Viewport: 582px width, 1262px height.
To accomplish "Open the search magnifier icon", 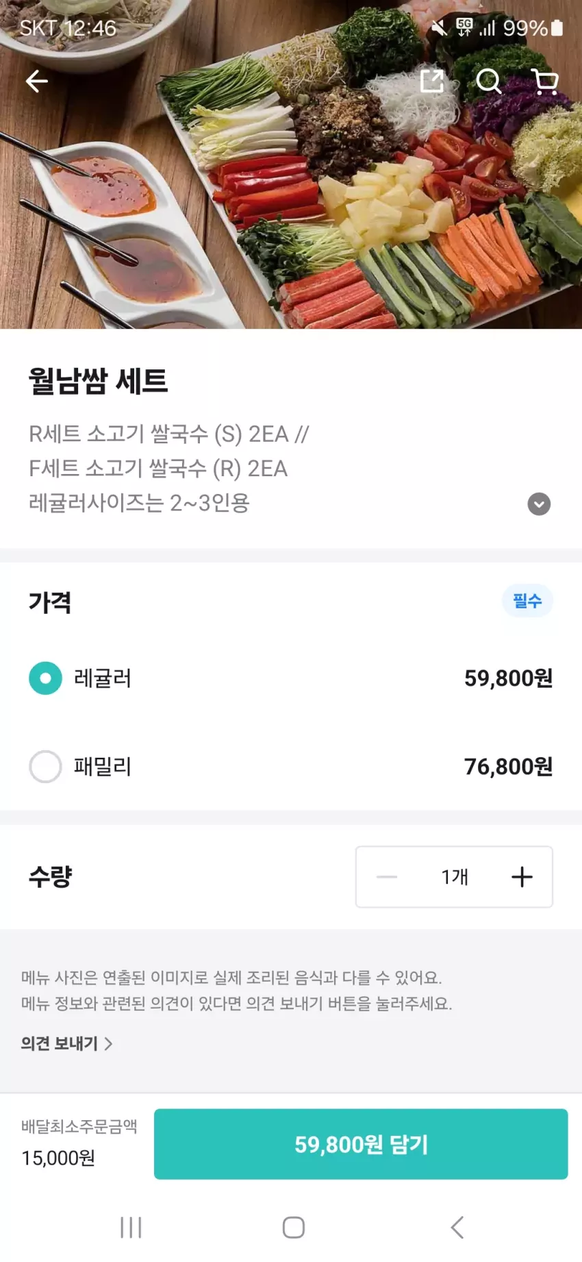I will point(489,81).
